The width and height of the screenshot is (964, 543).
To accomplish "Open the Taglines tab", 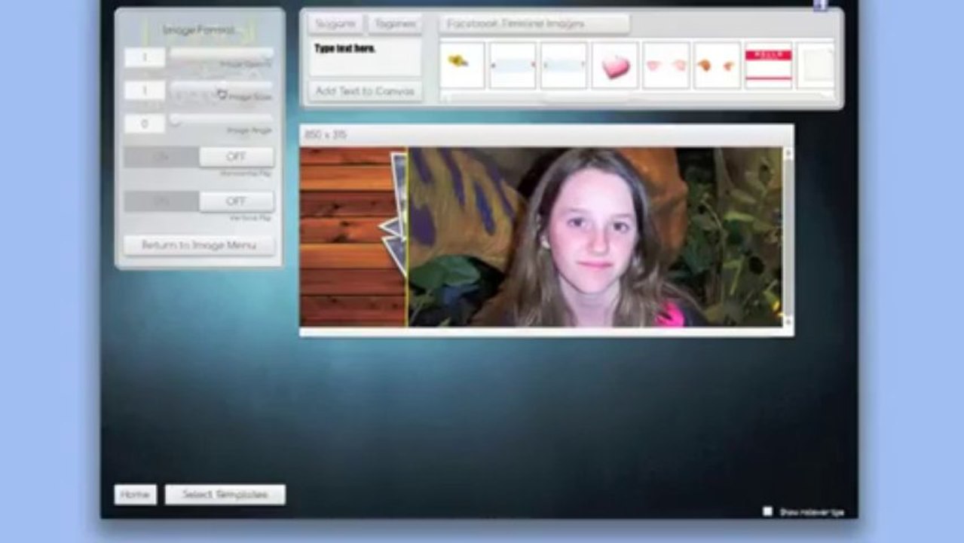I will (x=395, y=24).
